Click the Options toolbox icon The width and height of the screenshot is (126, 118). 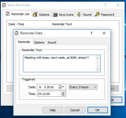(35, 14)
